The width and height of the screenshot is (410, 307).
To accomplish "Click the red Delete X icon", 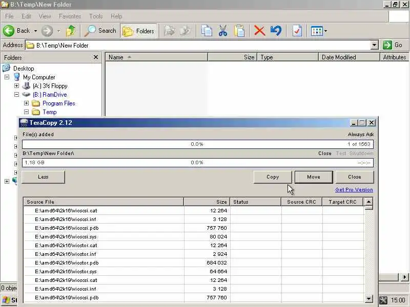I will (259, 31).
